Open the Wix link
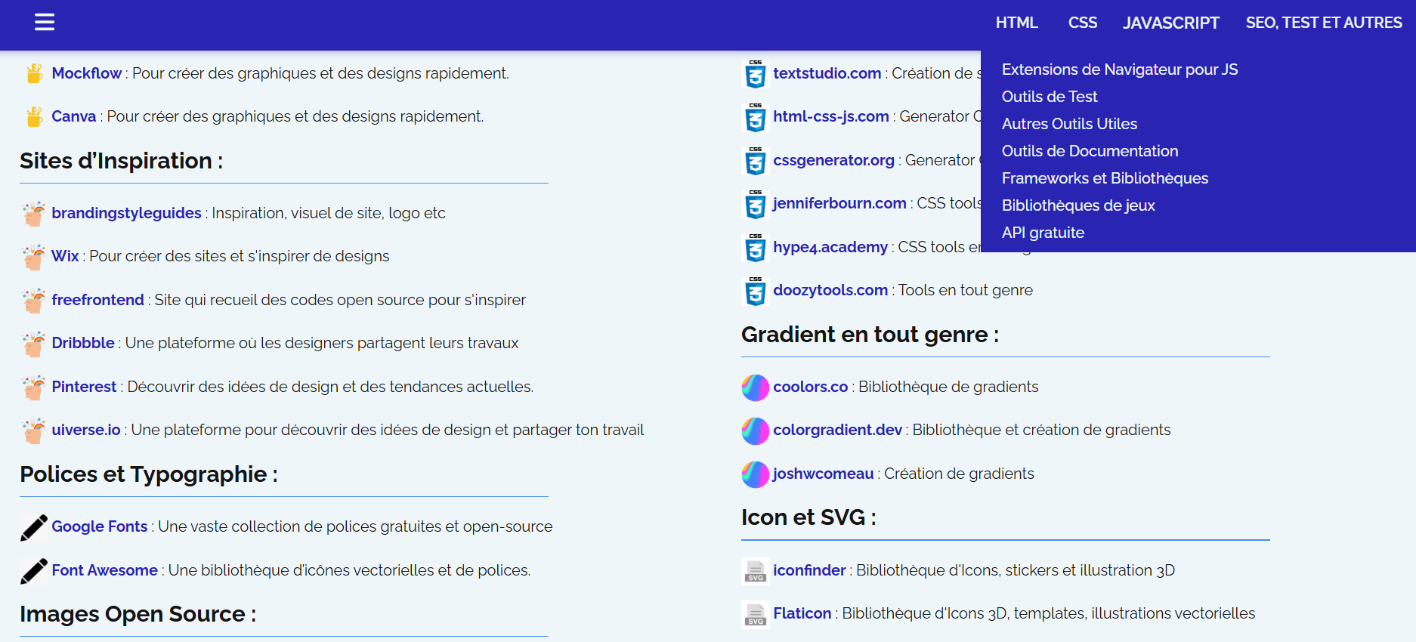The width and height of the screenshot is (1416, 642). point(65,256)
